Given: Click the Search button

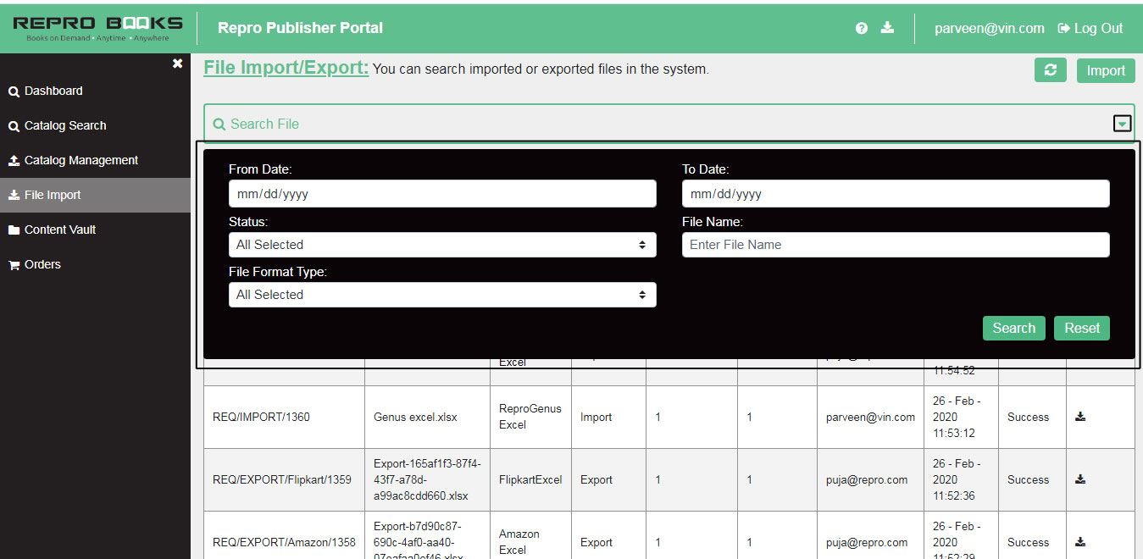Looking at the screenshot, I should click(x=1013, y=328).
